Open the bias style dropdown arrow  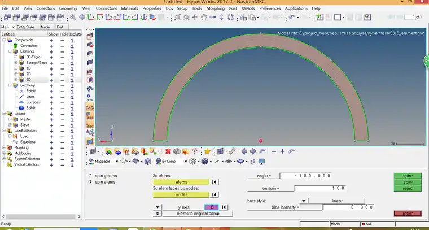(x=304, y=201)
